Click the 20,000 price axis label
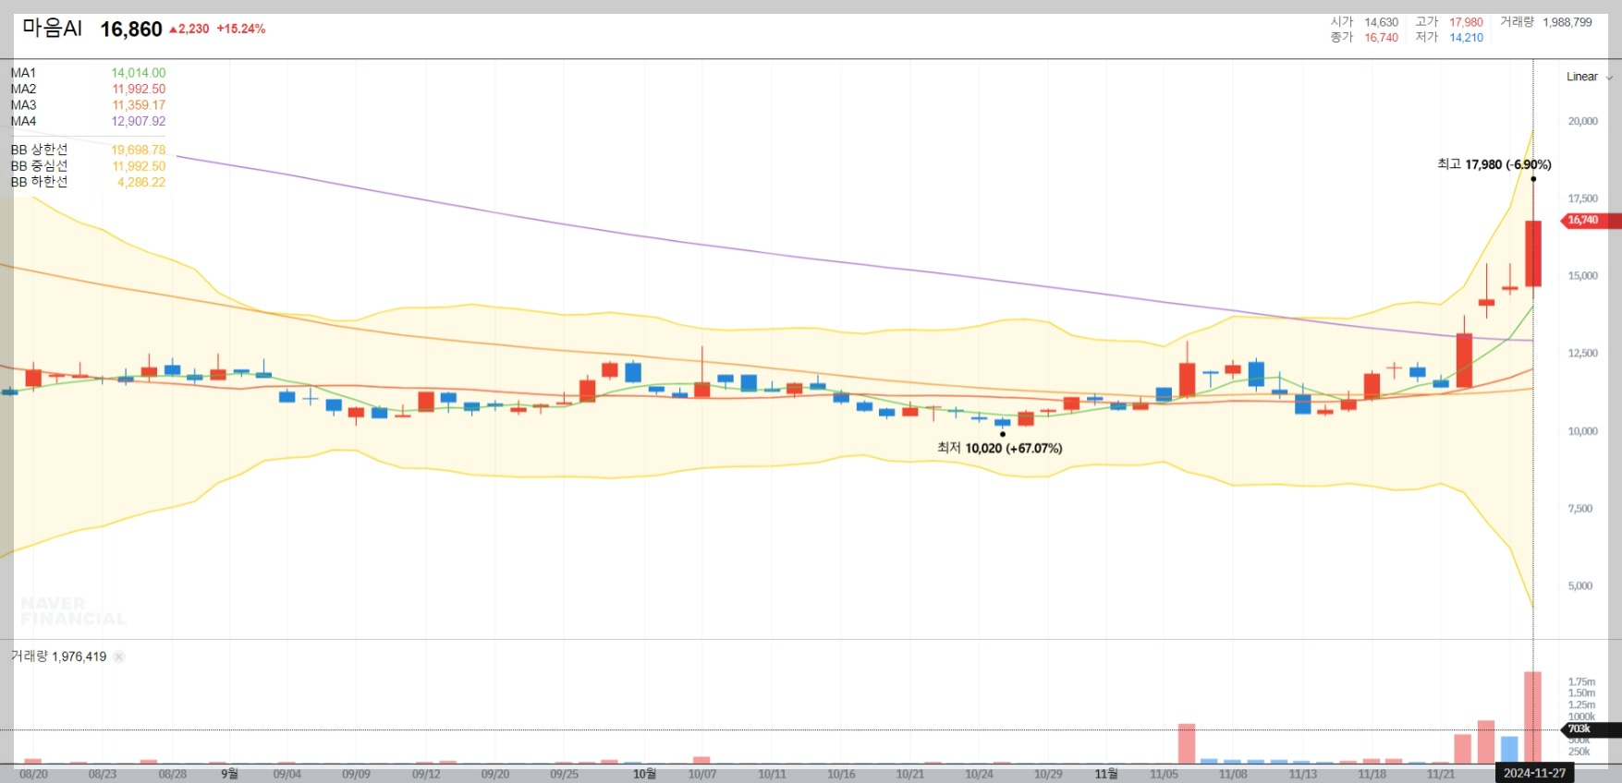The height and width of the screenshot is (783, 1622). point(1583,121)
